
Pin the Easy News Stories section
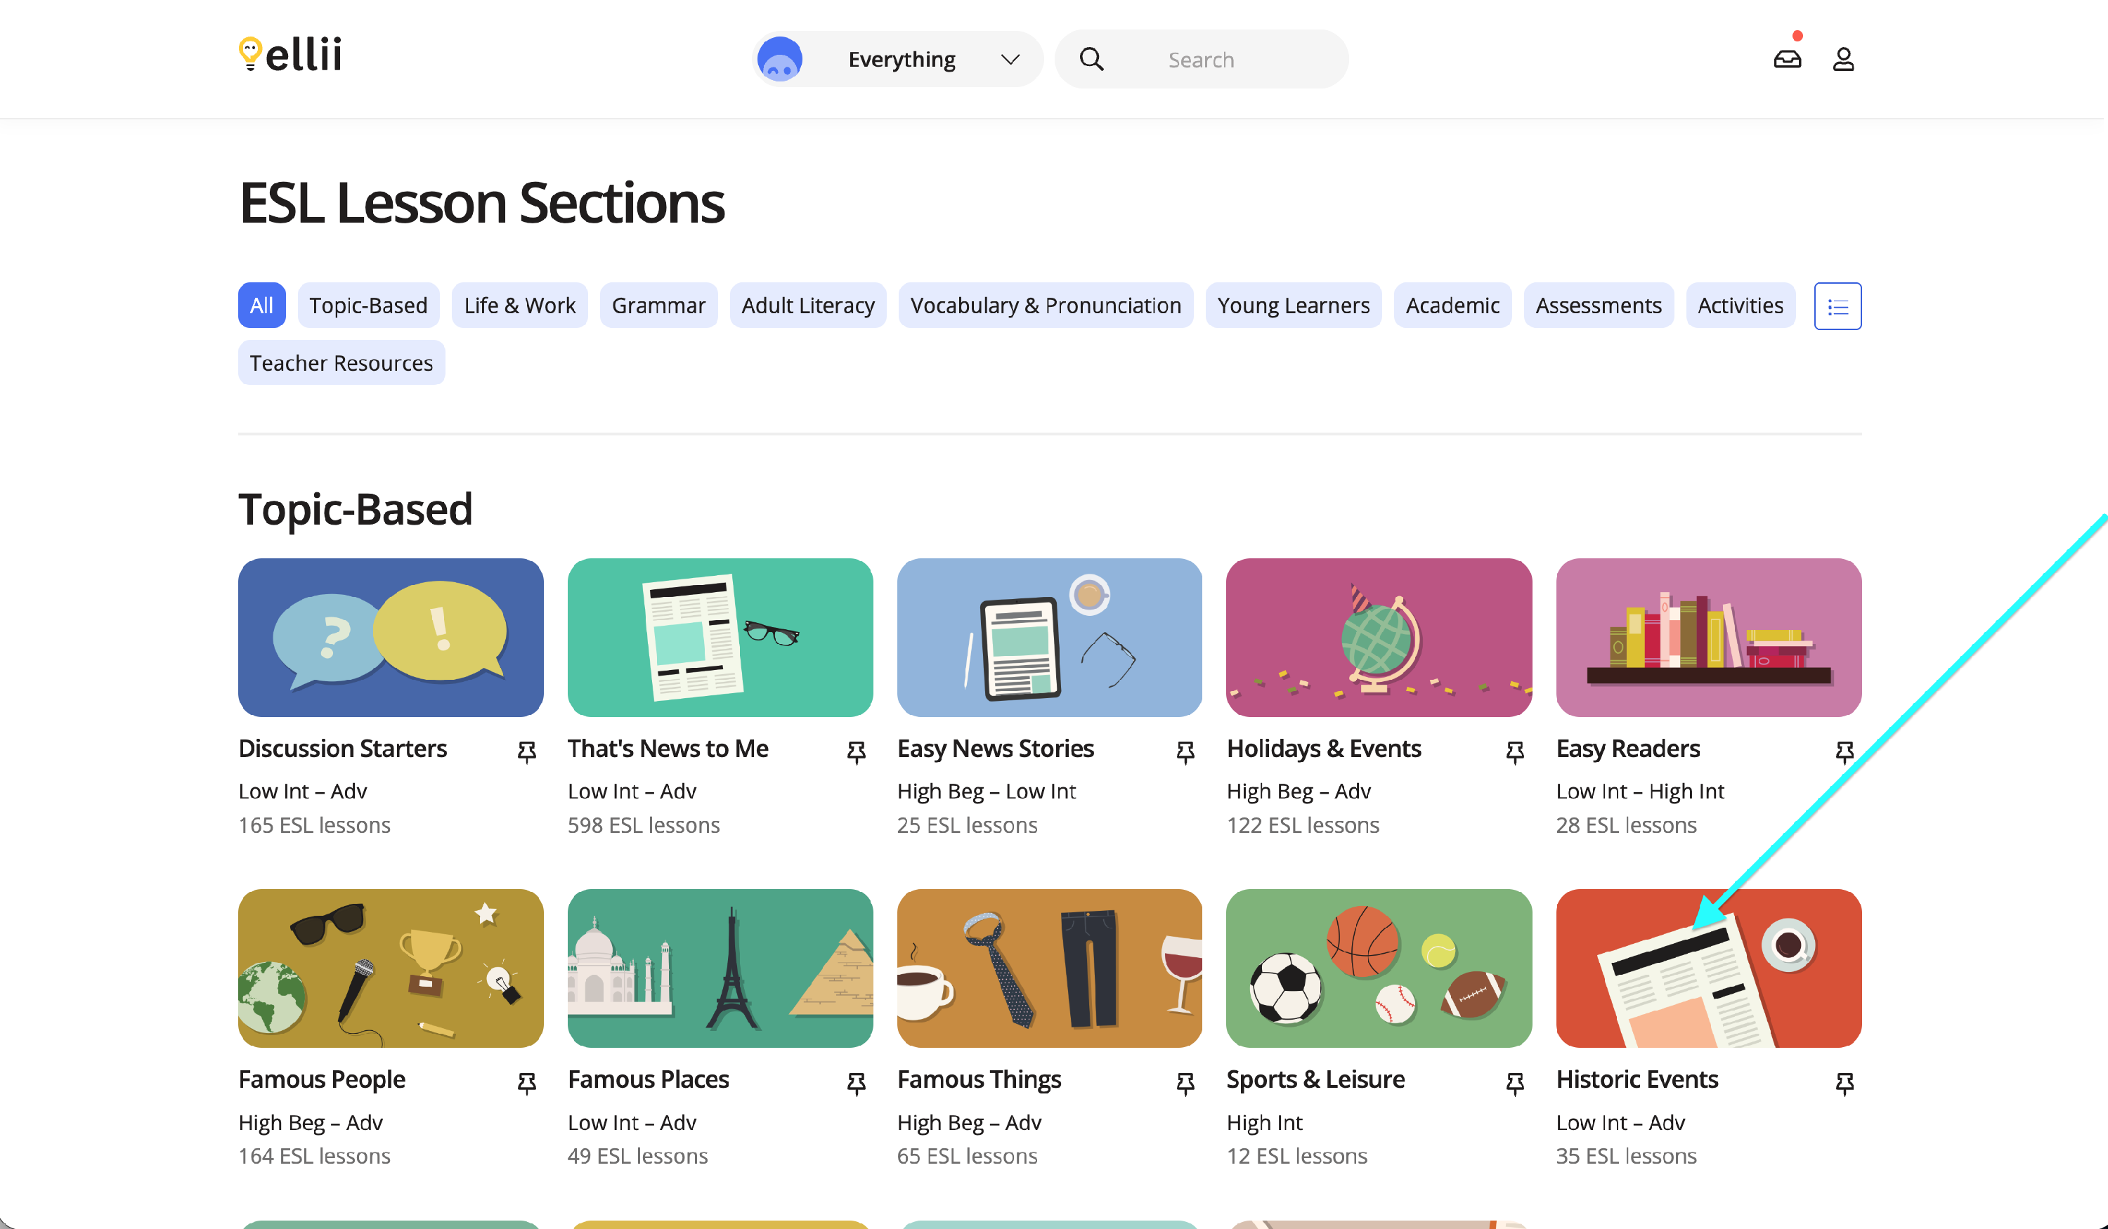(1185, 751)
